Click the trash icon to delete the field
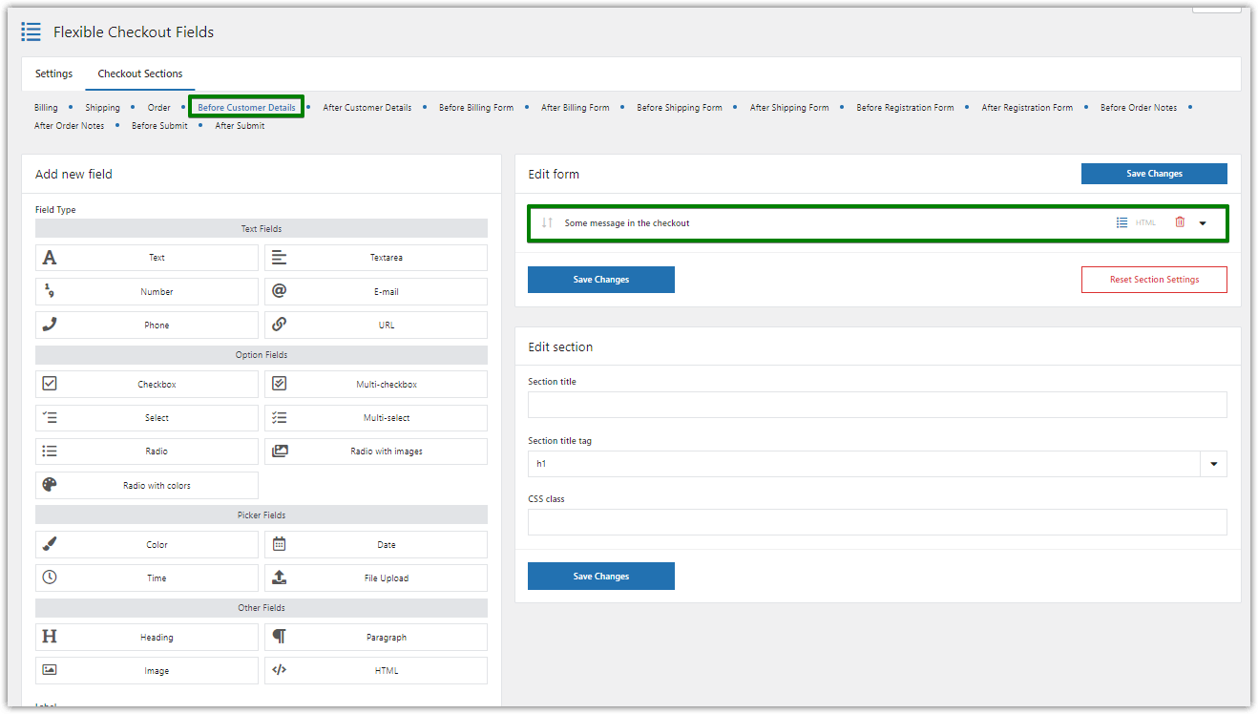 click(1180, 222)
